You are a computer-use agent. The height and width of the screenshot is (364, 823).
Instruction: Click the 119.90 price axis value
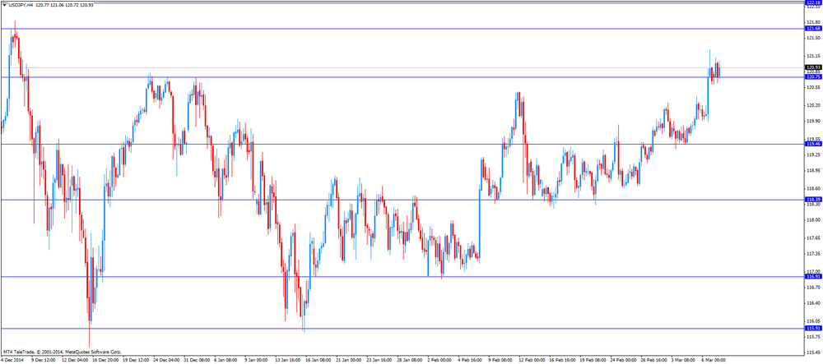pyautogui.click(x=814, y=121)
